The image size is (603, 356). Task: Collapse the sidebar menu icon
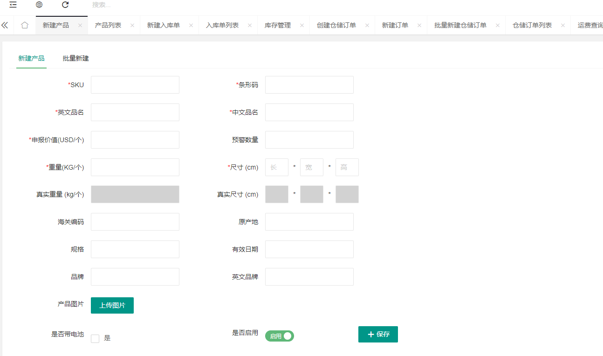pos(13,5)
